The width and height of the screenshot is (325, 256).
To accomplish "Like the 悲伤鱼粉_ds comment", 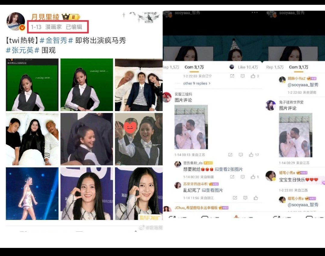I will pyautogui.click(x=253, y=177).
